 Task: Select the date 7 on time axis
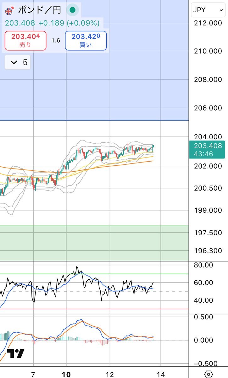(33, 374)
